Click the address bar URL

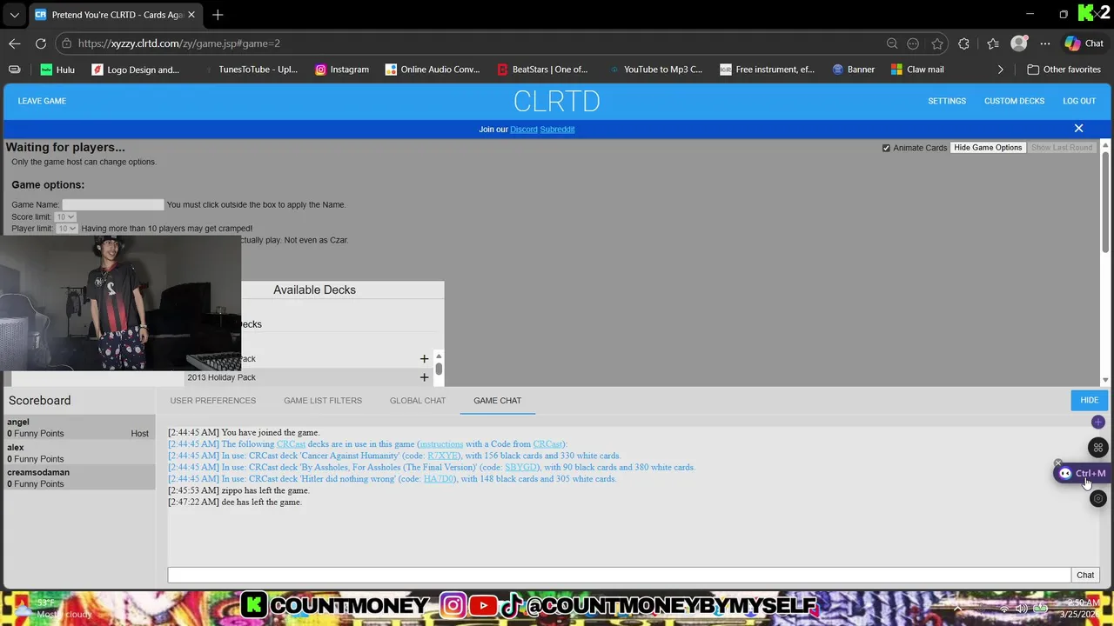coord(178,43)
